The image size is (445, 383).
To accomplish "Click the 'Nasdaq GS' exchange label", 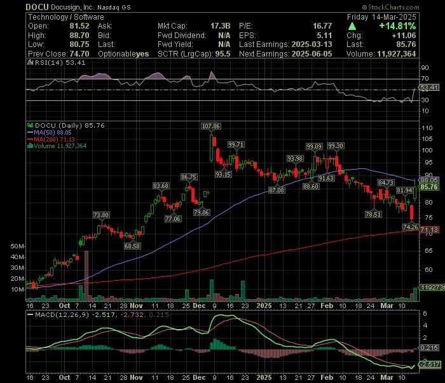I will click(114, 8).
